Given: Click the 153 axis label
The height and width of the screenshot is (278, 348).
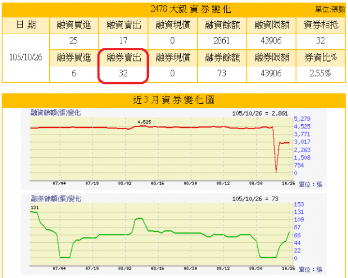Looking at the screenshot, I should 299,205.
